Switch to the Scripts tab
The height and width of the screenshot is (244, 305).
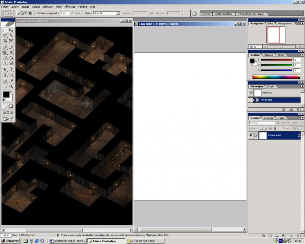pos(270,86)
